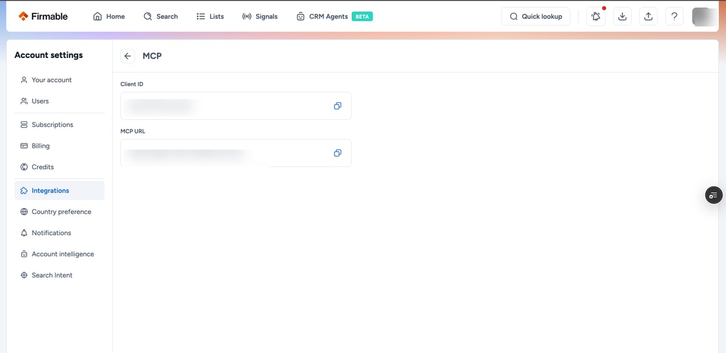Open the Signals section
Image resolution: width=726 pixels, height=353 pixels.
click(x=260, y=16)
